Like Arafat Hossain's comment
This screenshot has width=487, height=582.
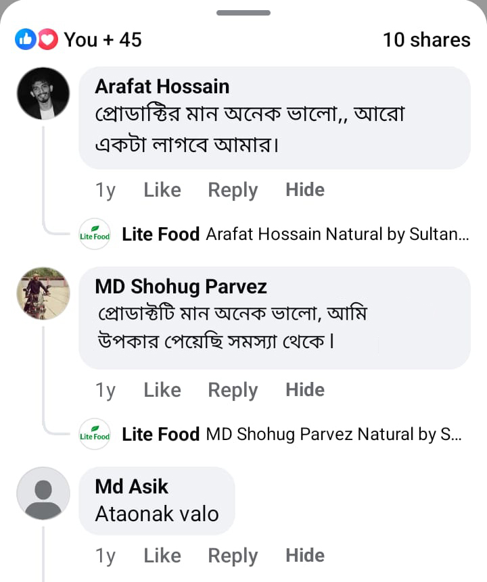click(162, 190)
